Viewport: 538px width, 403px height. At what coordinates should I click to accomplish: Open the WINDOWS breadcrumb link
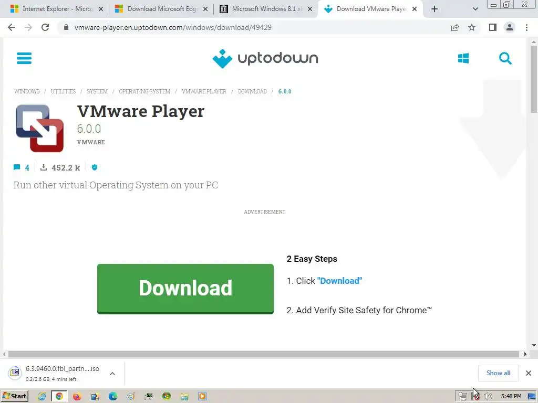[27, 91]
